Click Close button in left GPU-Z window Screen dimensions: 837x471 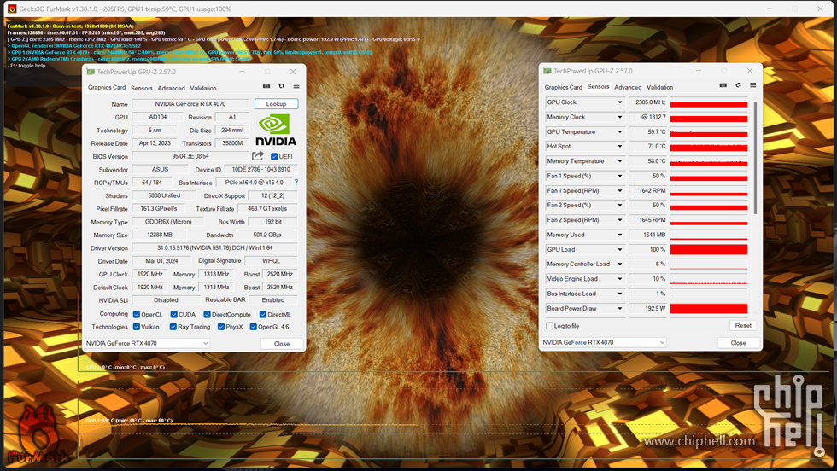[282, 344]
